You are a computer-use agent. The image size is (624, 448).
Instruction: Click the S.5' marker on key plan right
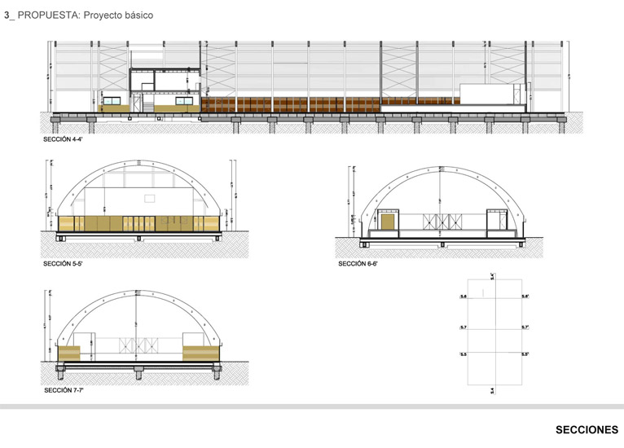point(525,354)
